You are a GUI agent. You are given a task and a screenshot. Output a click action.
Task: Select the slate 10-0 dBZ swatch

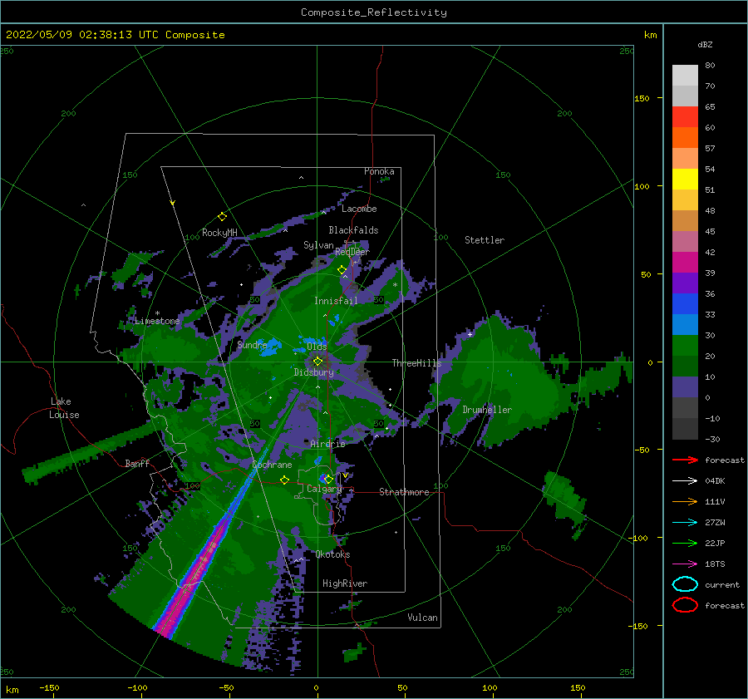tap(685, 386)
